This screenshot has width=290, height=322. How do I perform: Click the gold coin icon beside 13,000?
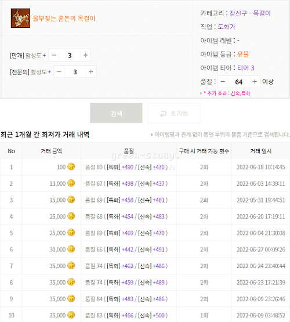pyautogui.click(x=71, y=183)
